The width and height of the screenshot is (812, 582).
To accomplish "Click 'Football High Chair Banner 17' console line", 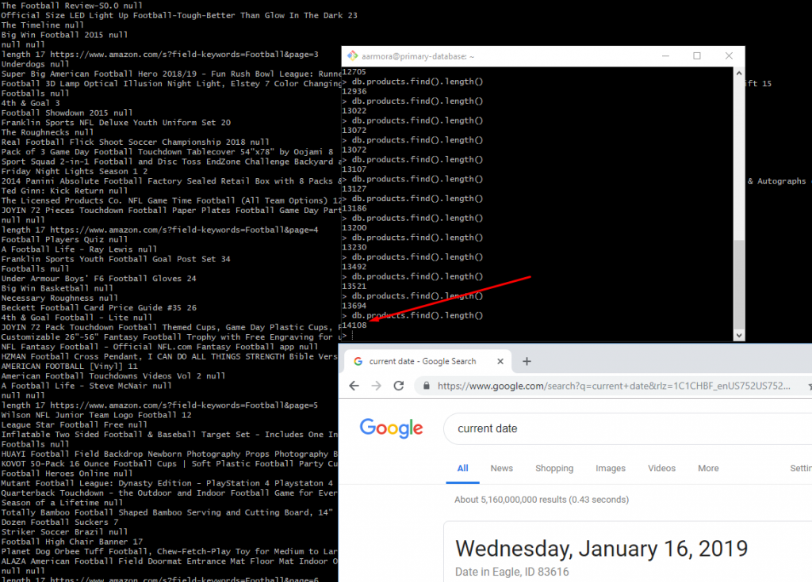I will [x=72, y=542].
